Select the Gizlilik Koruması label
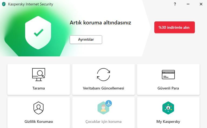Screen dimensions: 207x128 tap(39, 122)
